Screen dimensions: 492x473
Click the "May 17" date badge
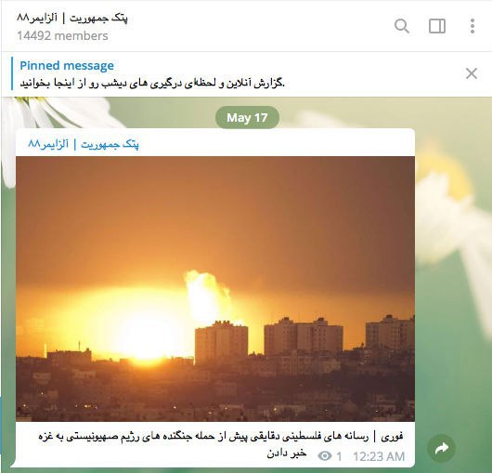pyautogui.click(x=247, y=117)
